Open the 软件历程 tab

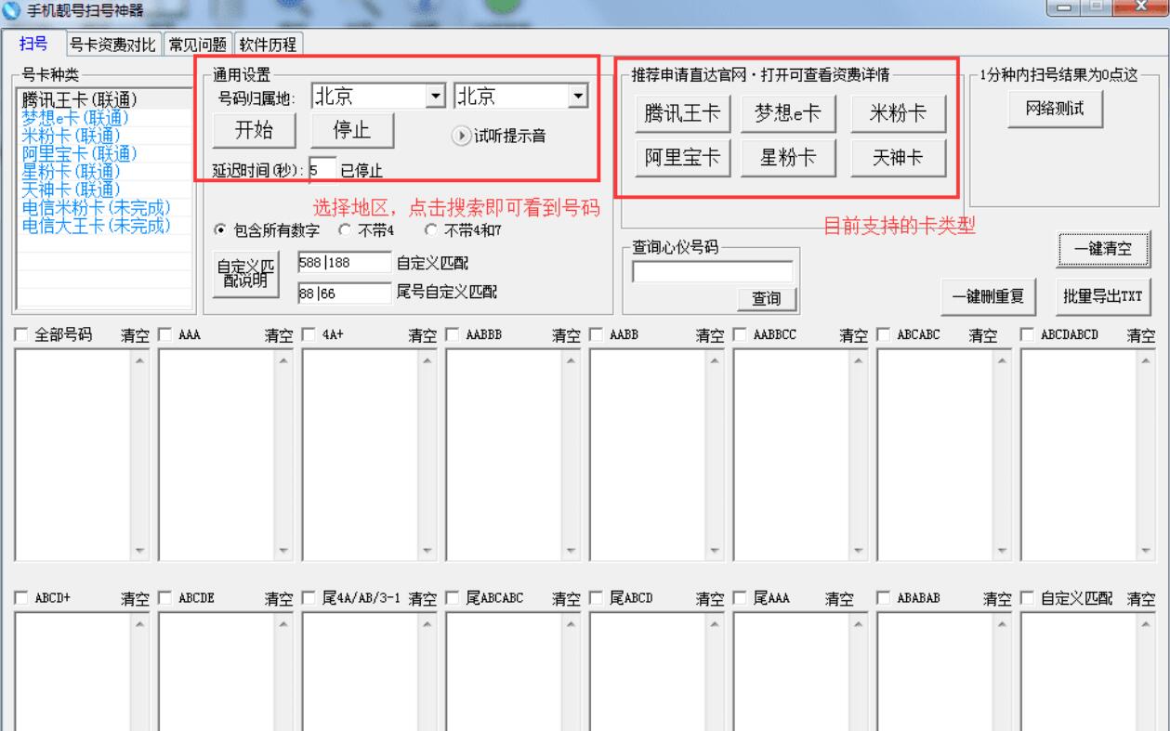pos(269,45)
